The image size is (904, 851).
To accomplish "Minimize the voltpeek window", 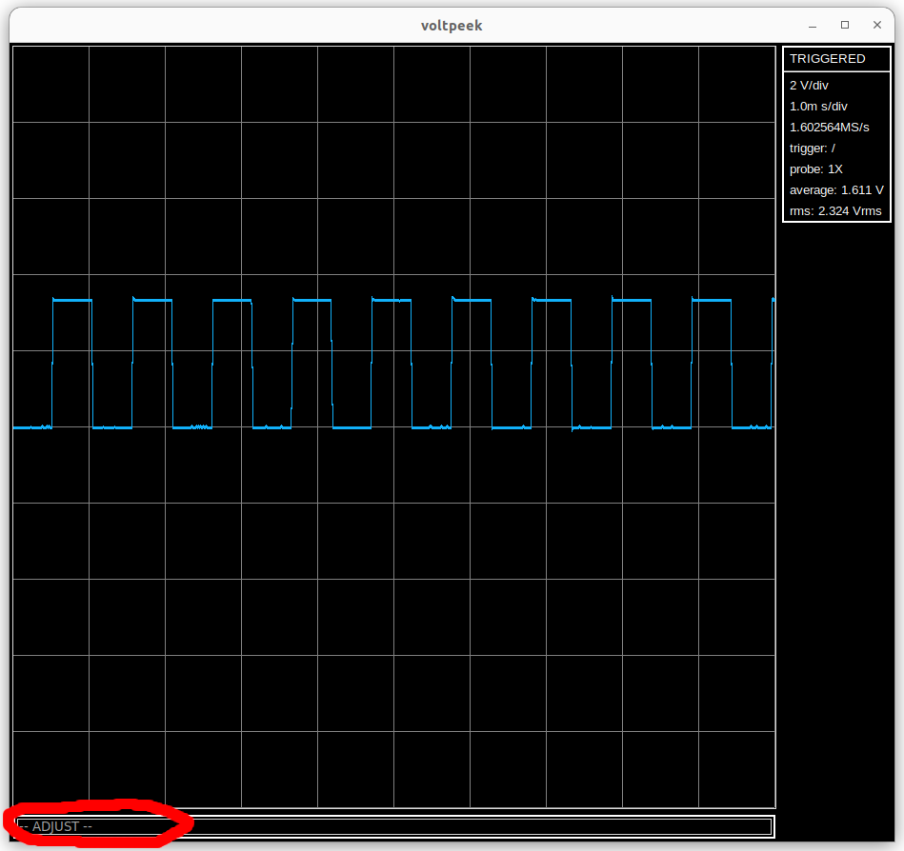I will click(x=813, y=25).
